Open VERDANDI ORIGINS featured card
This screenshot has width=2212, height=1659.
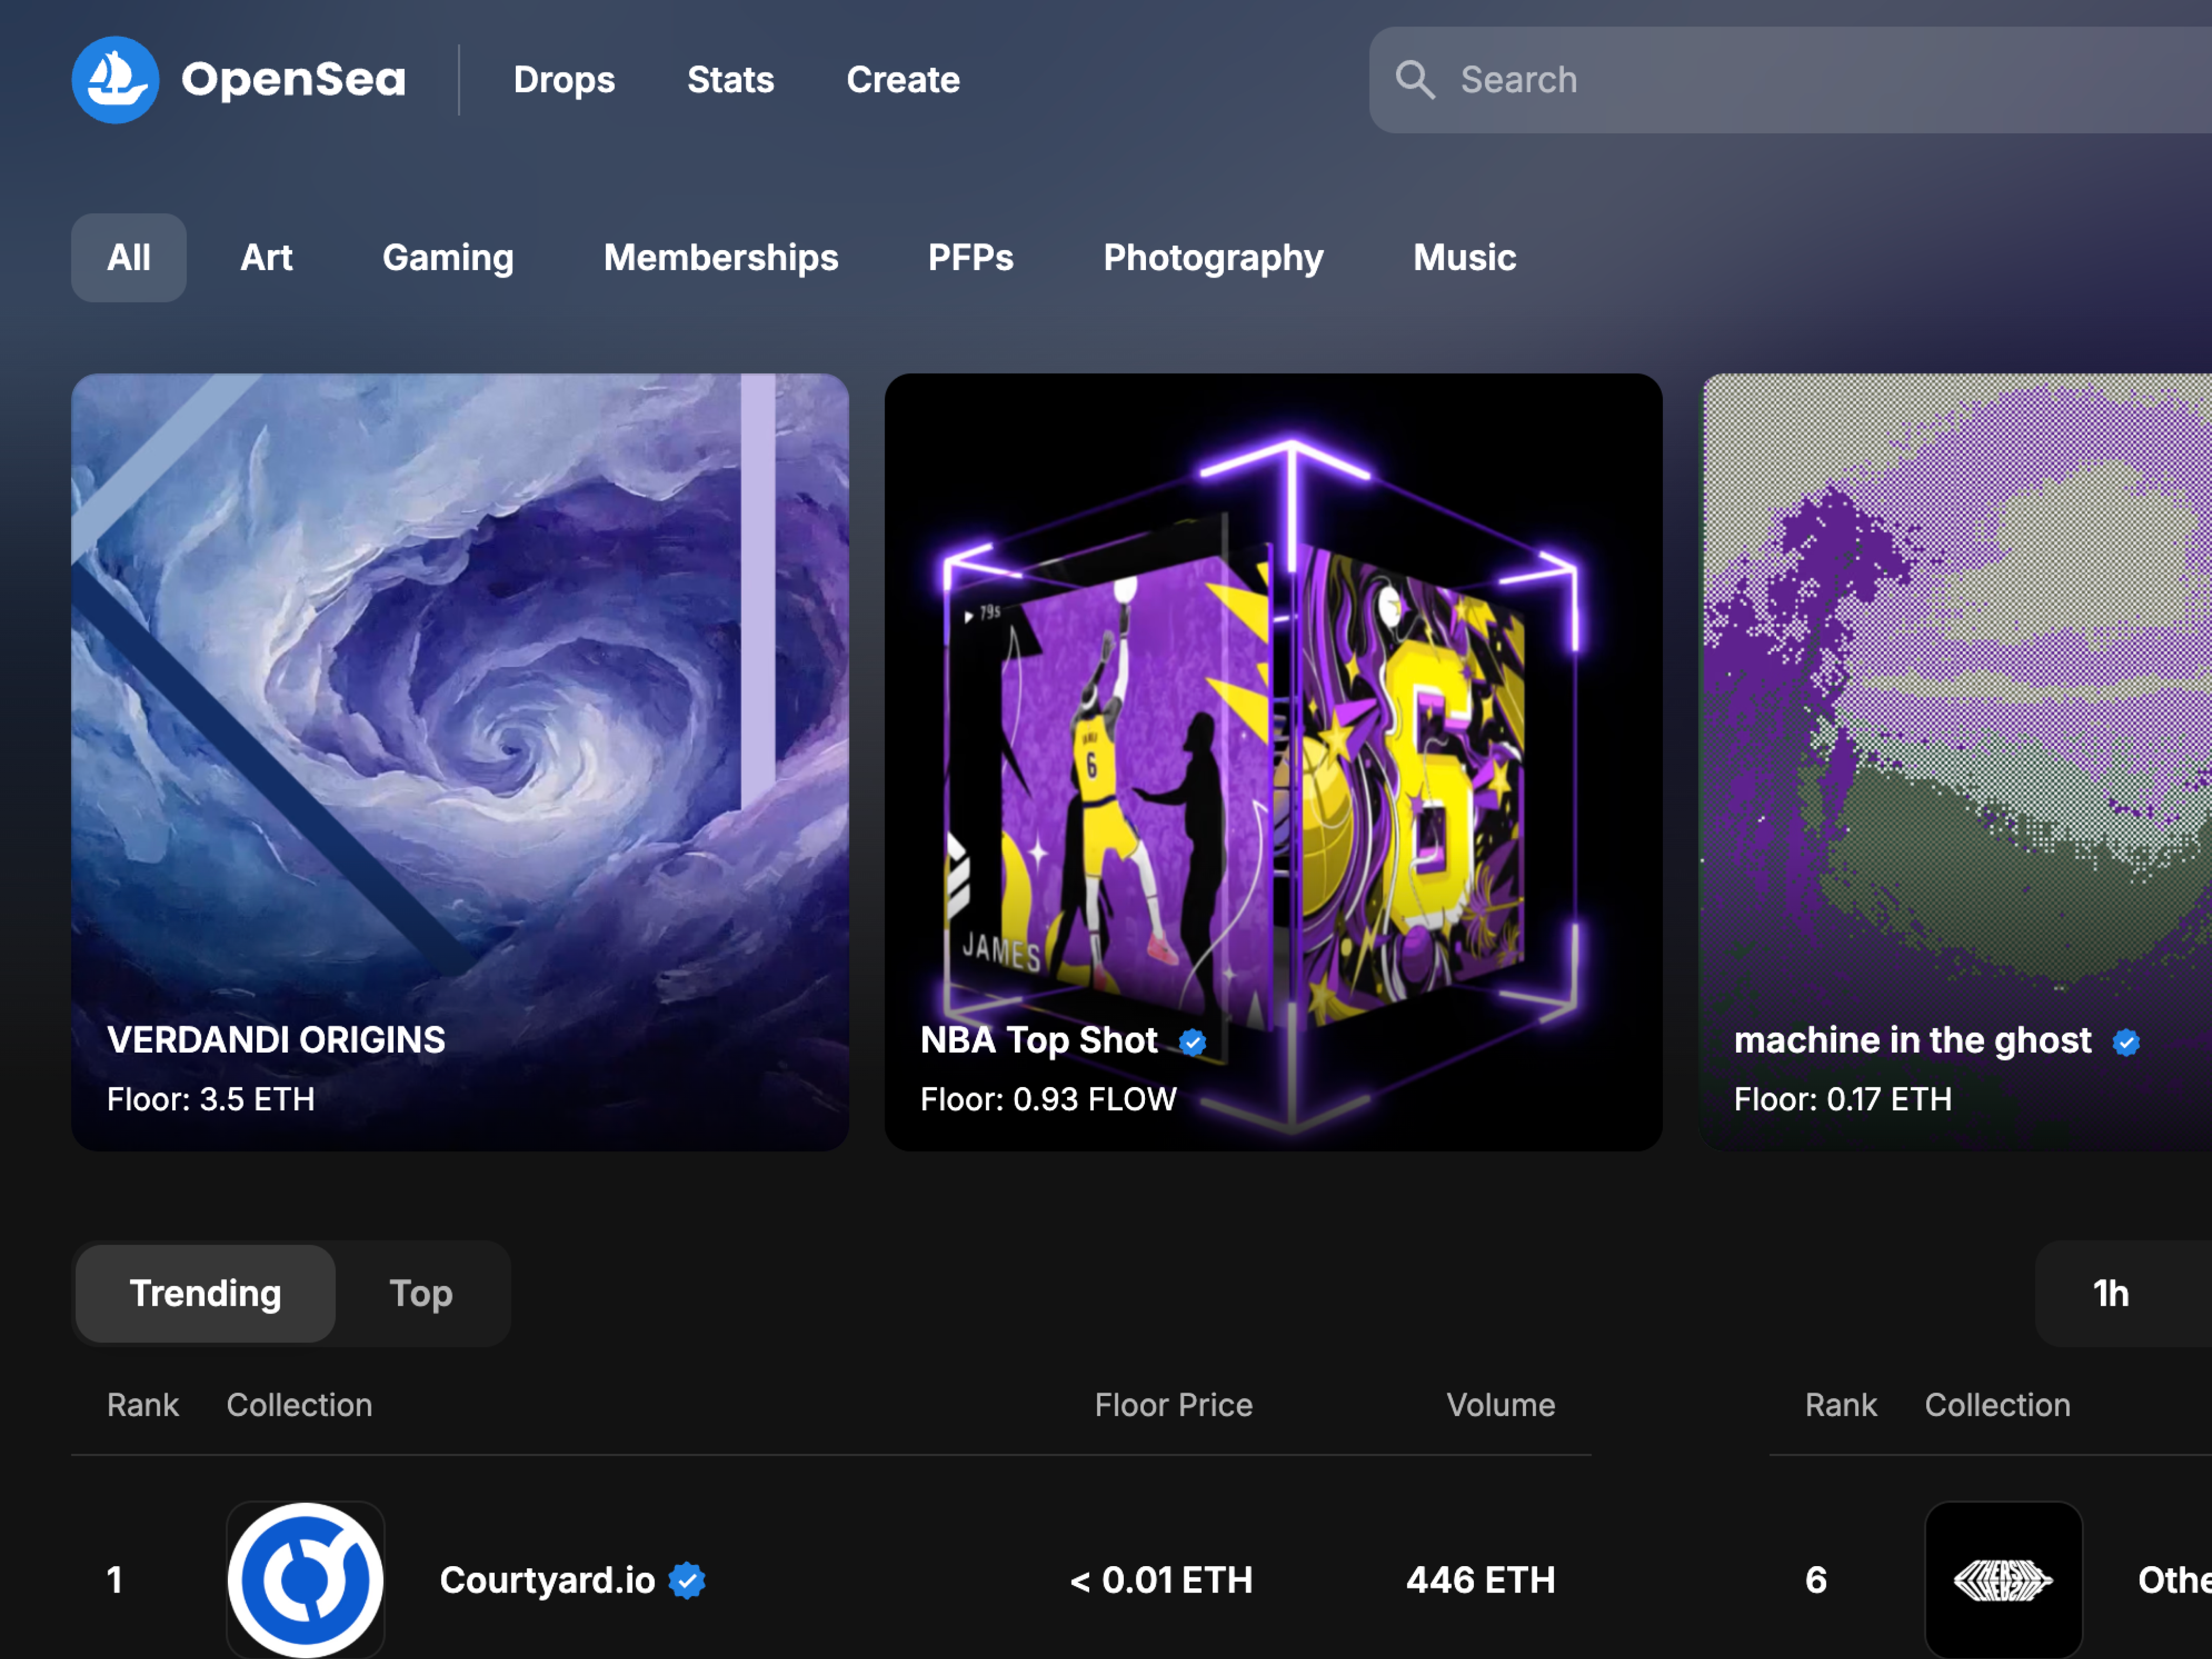460,760
